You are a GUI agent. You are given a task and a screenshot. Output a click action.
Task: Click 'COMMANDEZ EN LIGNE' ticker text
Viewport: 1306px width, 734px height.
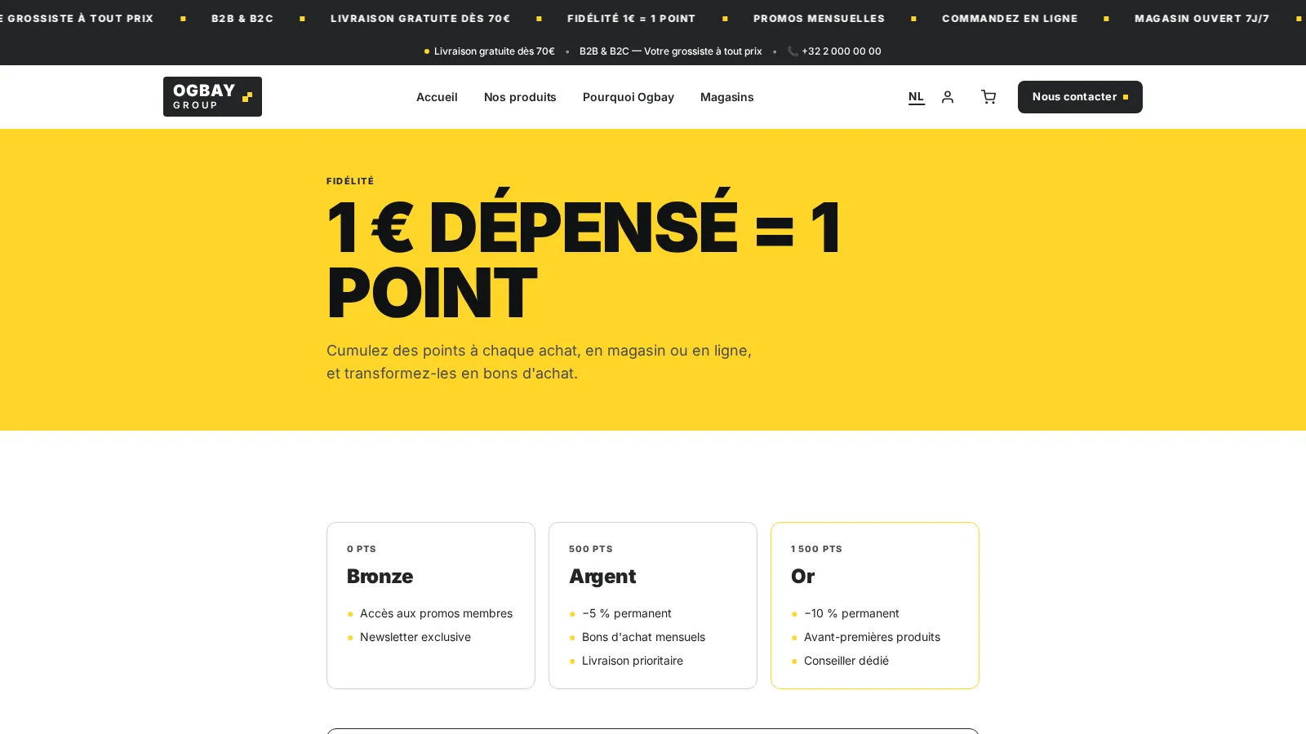click(x=1010, y=18)
